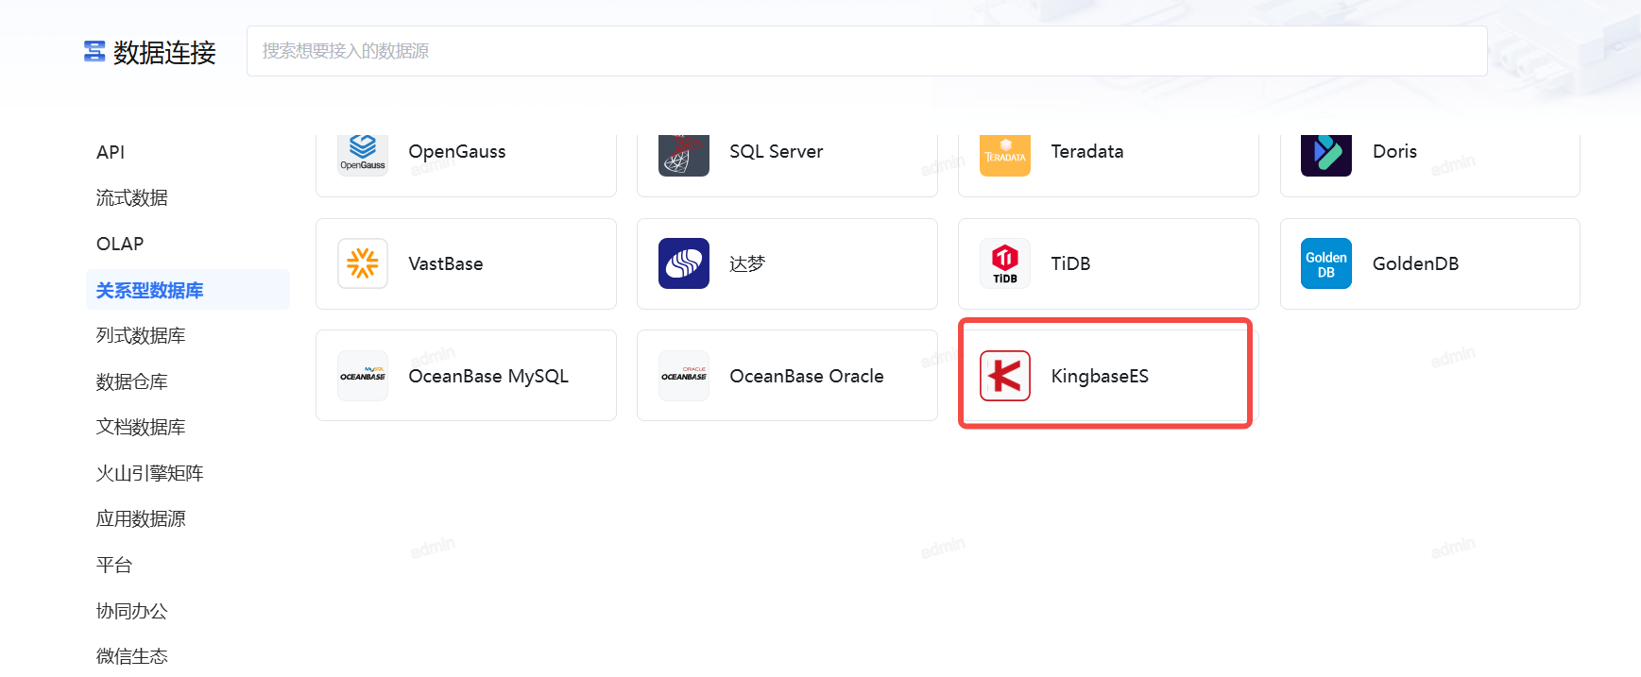Choose the SQL Server card label
1641x677 pixels.
[x=776, y=151]
